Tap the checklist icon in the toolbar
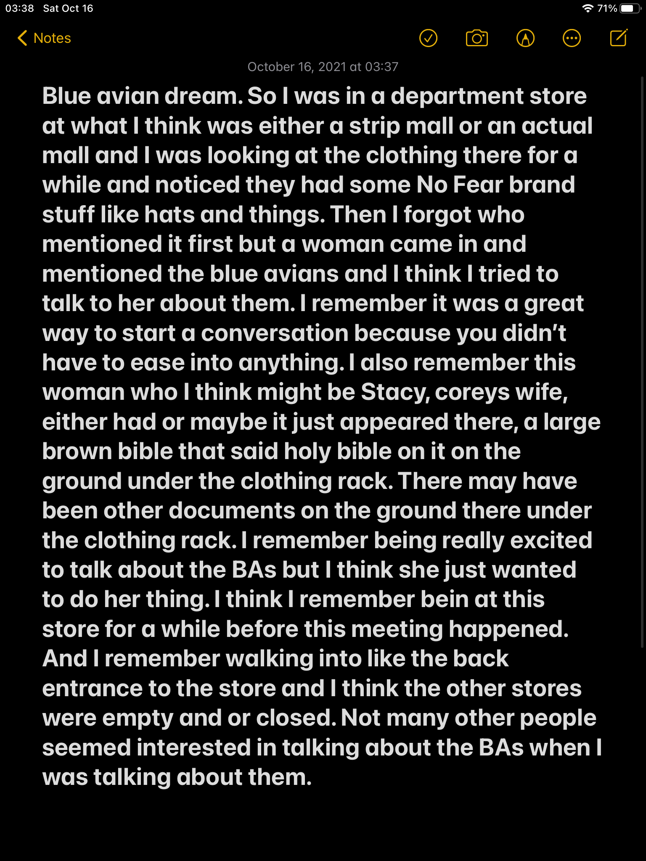Viewport: 646px width, 861px height. coord(428,38)
